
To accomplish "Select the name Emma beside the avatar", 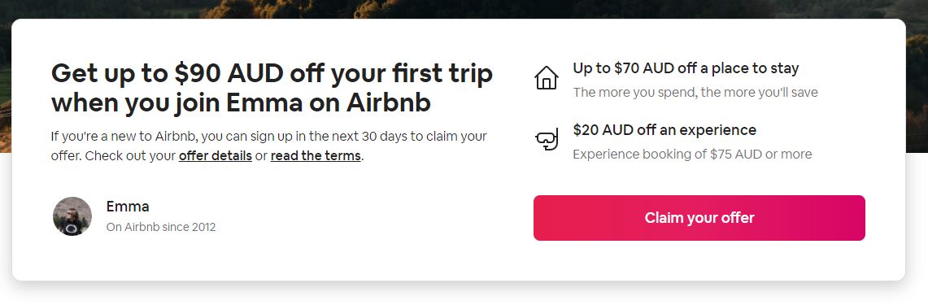I will coord(128,206).
